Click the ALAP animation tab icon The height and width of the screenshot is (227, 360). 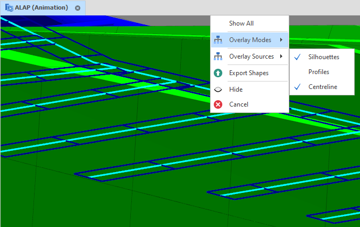pyautogui.click(x=9, y=7)
